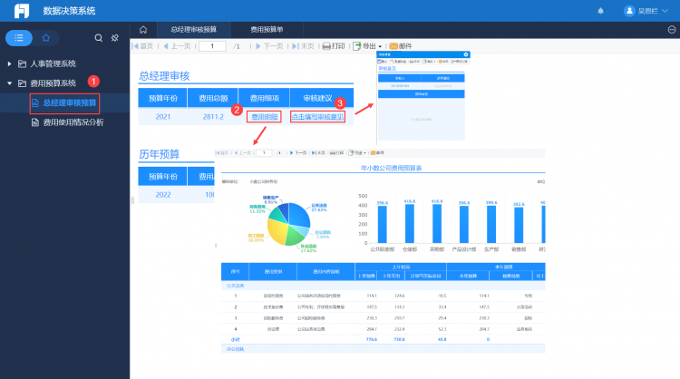Print the report with 打印
680x379 pixels.
pyautogui.click(x=334, y=46)
